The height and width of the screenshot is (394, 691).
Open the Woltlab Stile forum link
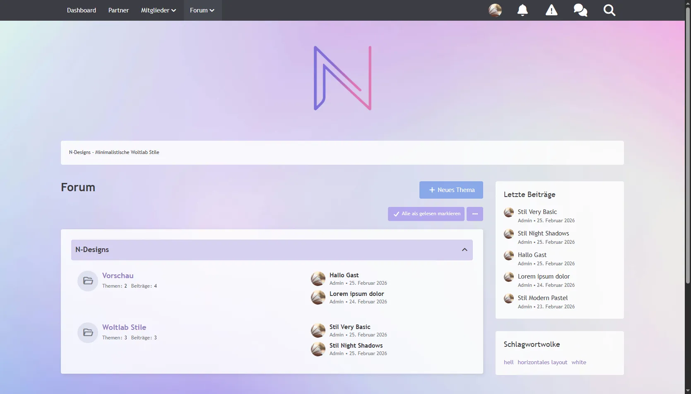tap(124, 327)
